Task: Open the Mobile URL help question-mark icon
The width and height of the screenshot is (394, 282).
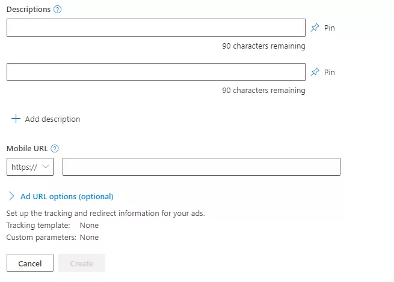Action: click(x=55, y=149)
